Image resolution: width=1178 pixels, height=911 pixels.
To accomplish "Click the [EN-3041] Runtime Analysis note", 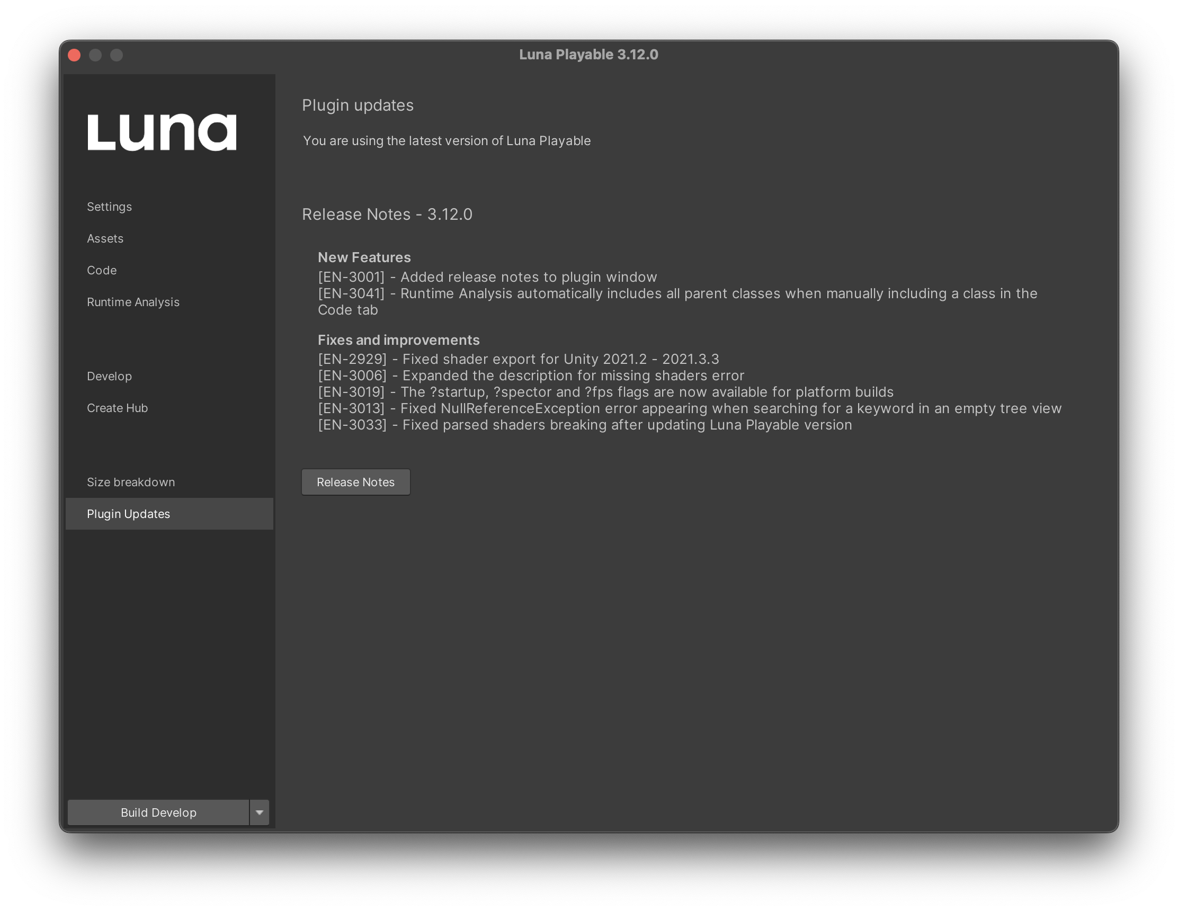I will 677,301.
